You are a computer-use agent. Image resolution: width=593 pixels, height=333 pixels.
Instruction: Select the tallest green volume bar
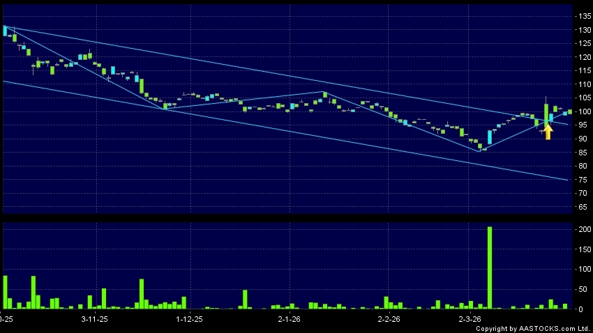point(490,267)
